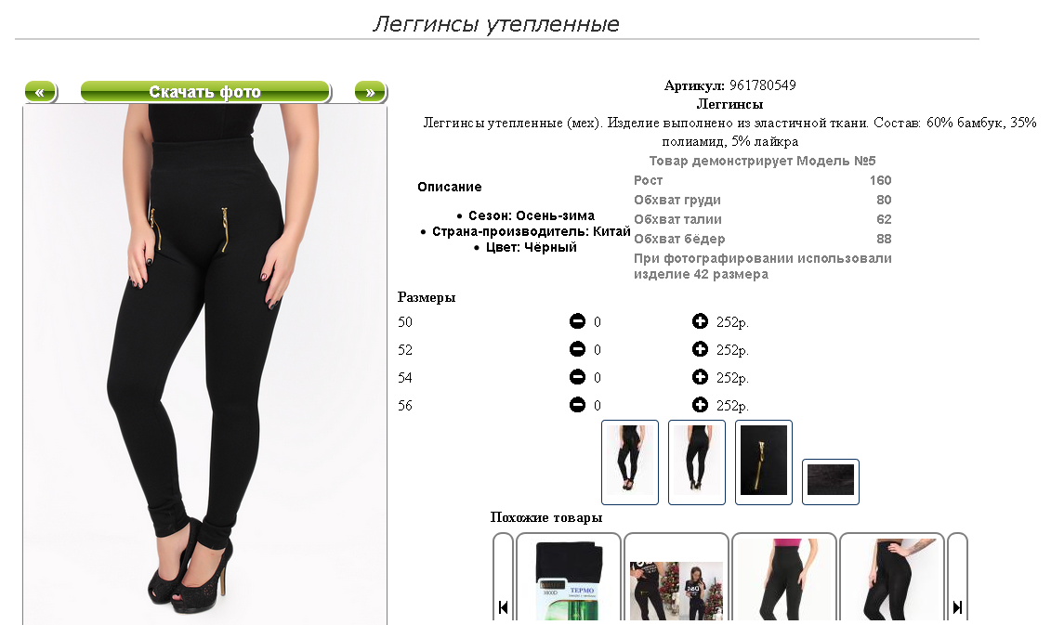Viewport: 1051px width, 625px height.
Task: Open gold zipper detail thumbnail
Action: pyautogui.click(x=764, y=462)
